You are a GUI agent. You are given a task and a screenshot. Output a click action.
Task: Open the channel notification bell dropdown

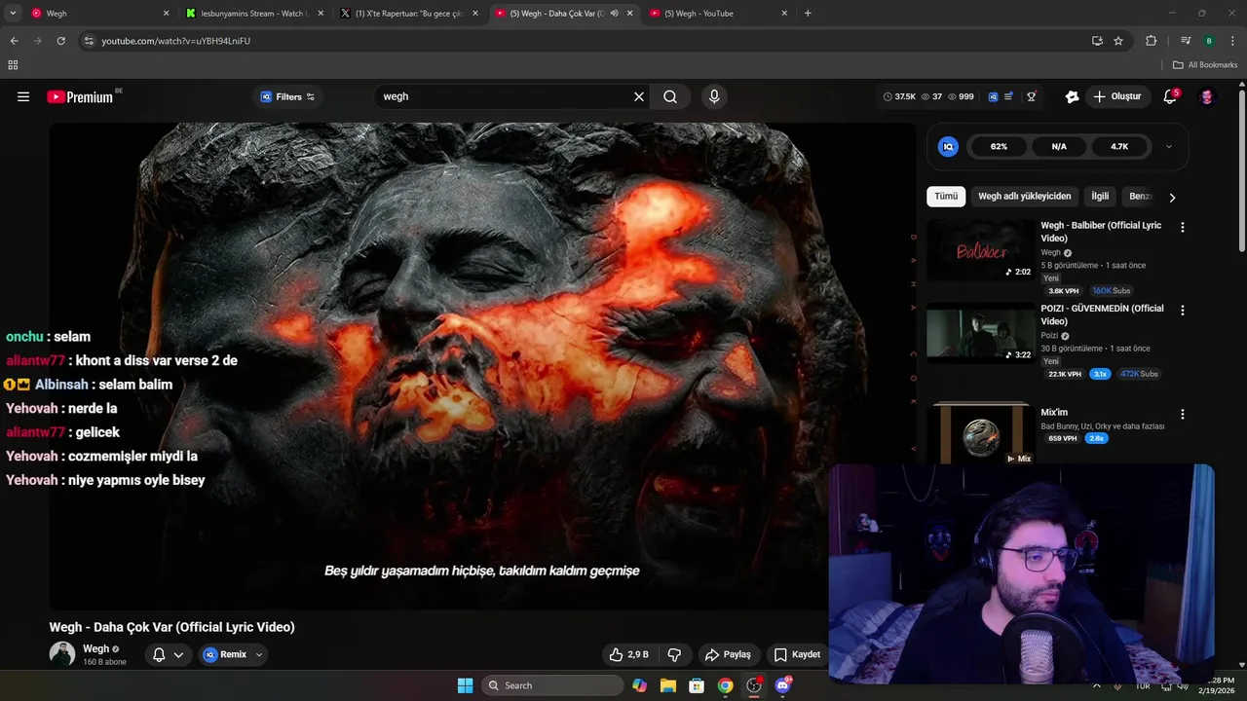coord(168,654)
